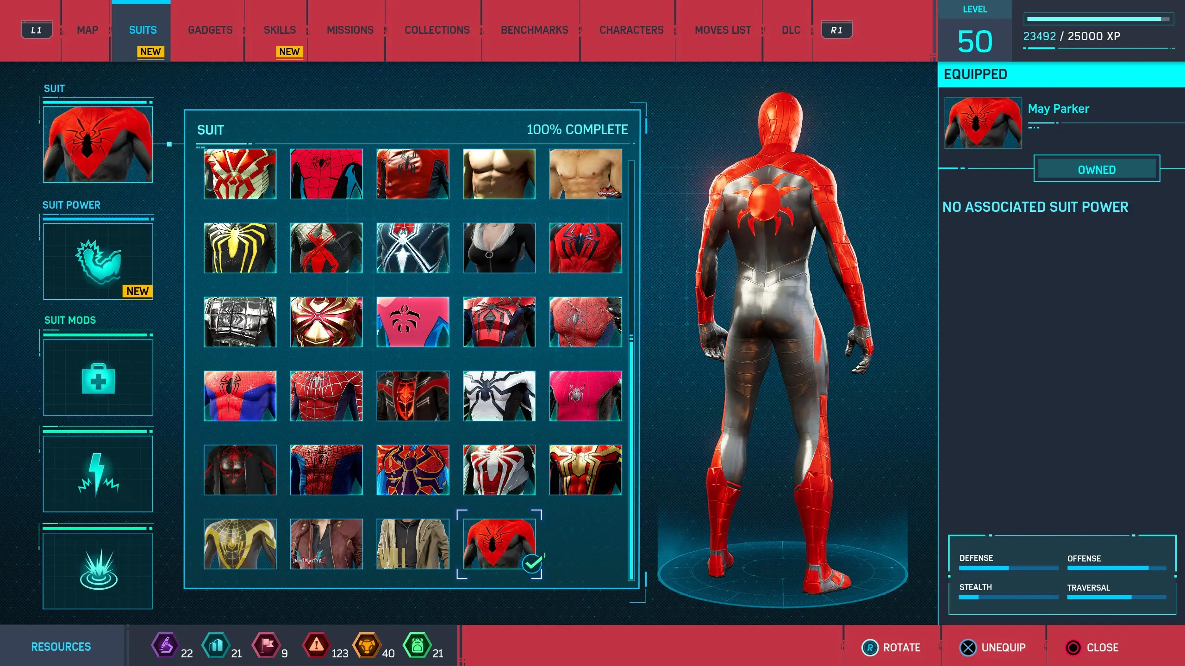Viewport: 1185px width, 666px height.
Task: Open the MAP tab
Action: pyautogui.click(x=87, y=30)
